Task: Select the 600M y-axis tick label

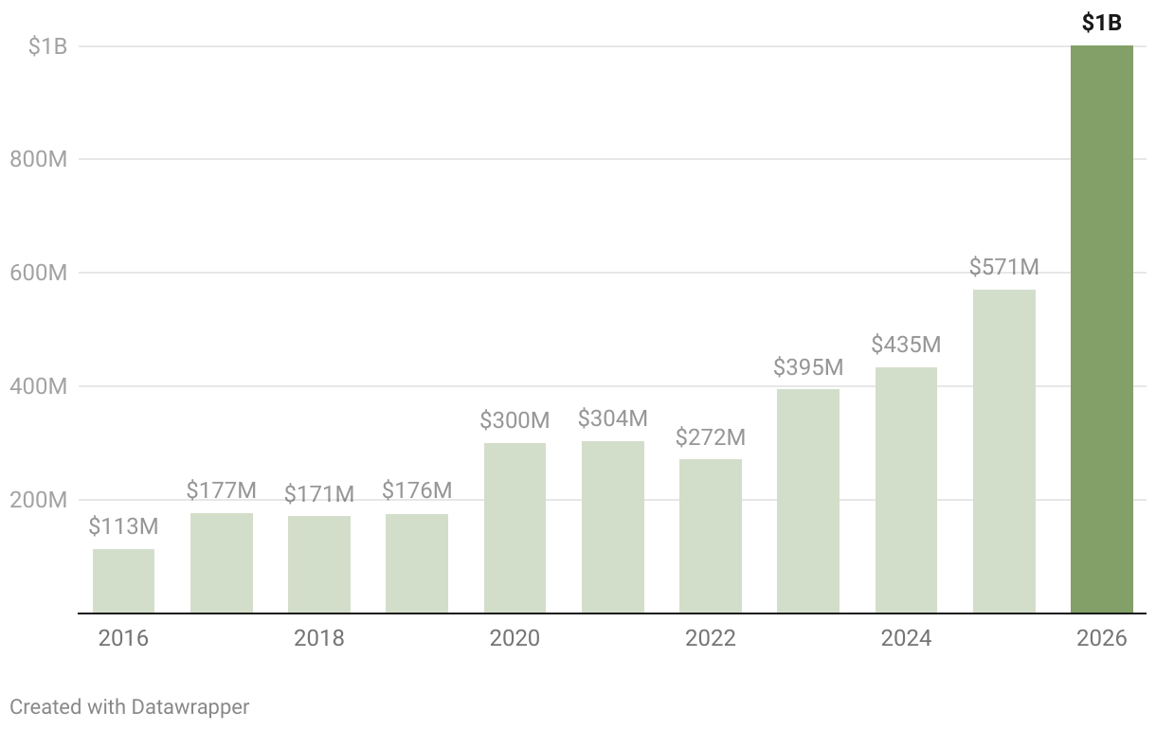Action: 39,273
